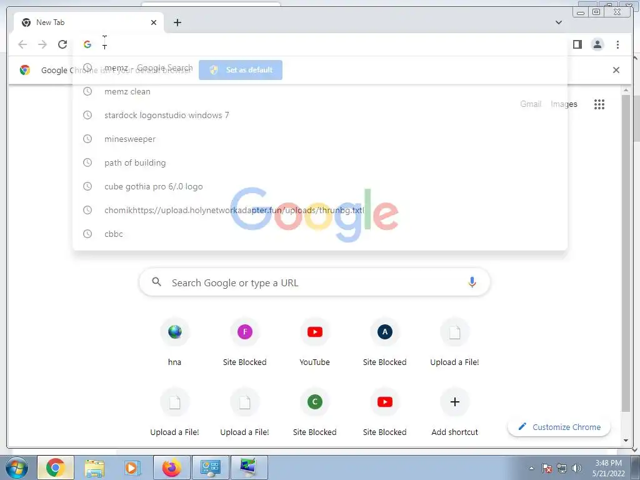Open the Control Panel taskbar icon
640x480 pixels.
211,467
